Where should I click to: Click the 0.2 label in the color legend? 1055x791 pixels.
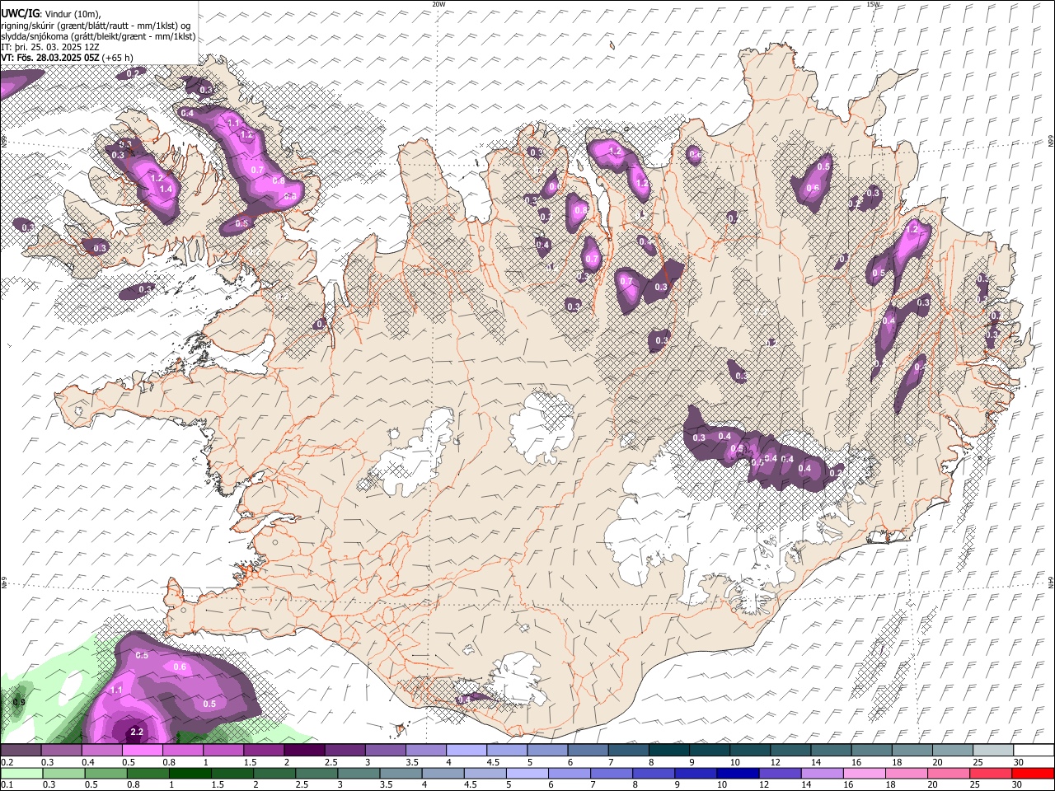(x=7, y=762)
